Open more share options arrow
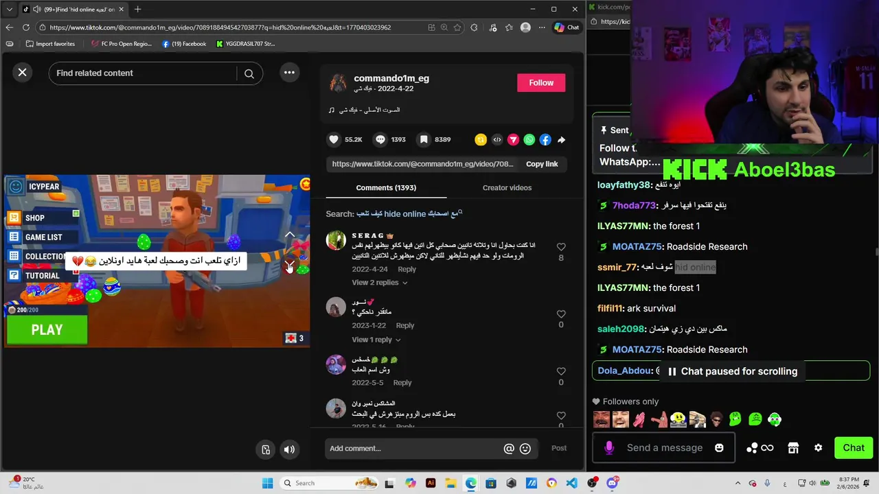This screenshot has width=879, height=494. 561,139
